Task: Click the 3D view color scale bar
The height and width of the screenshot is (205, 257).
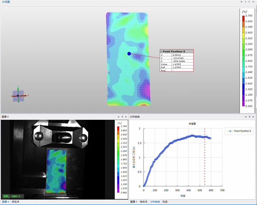Action: tap(243, 61)
